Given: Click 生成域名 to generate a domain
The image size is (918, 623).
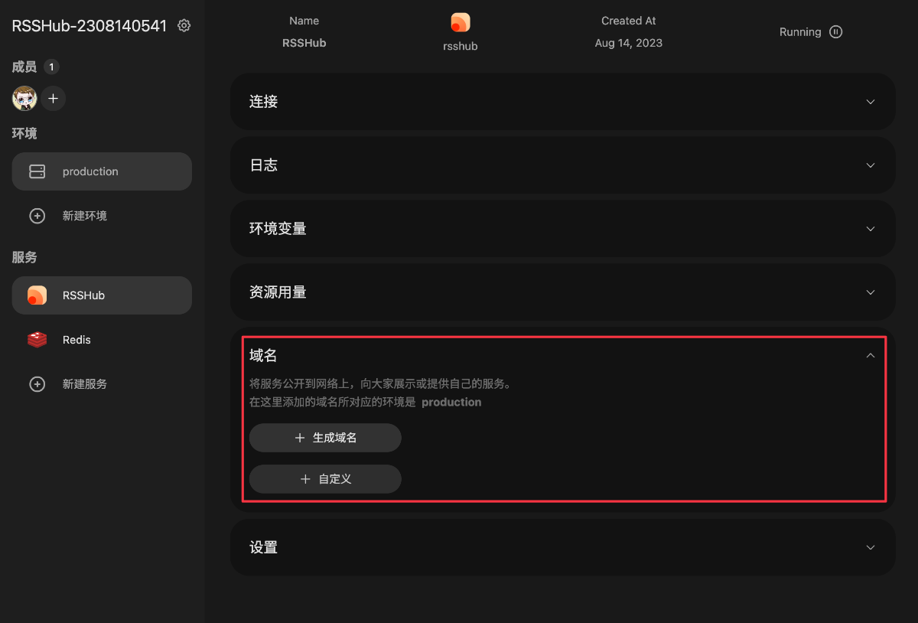Looking at the screenshot, I should (325, 438).
